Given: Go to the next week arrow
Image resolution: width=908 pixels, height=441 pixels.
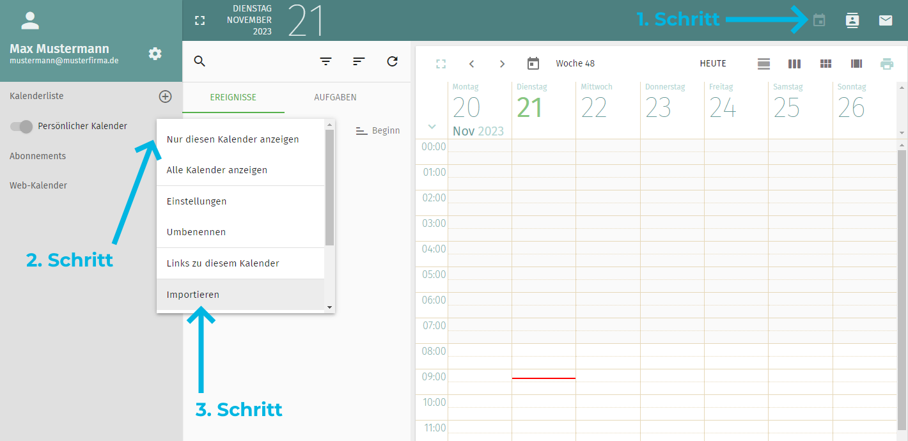Looking at the screenshot, I should coord(502,64).
